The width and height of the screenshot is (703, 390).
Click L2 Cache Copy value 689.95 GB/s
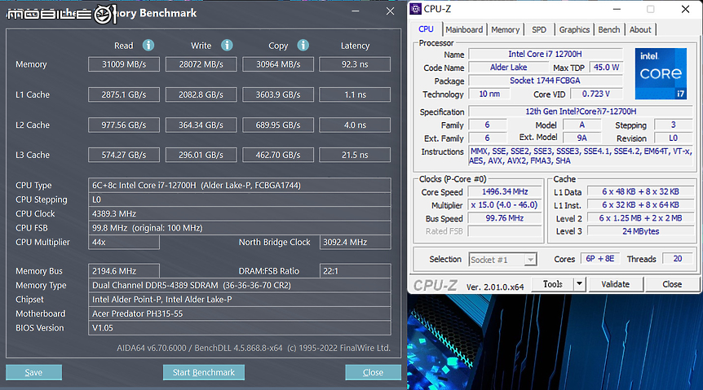coord(278,125)
